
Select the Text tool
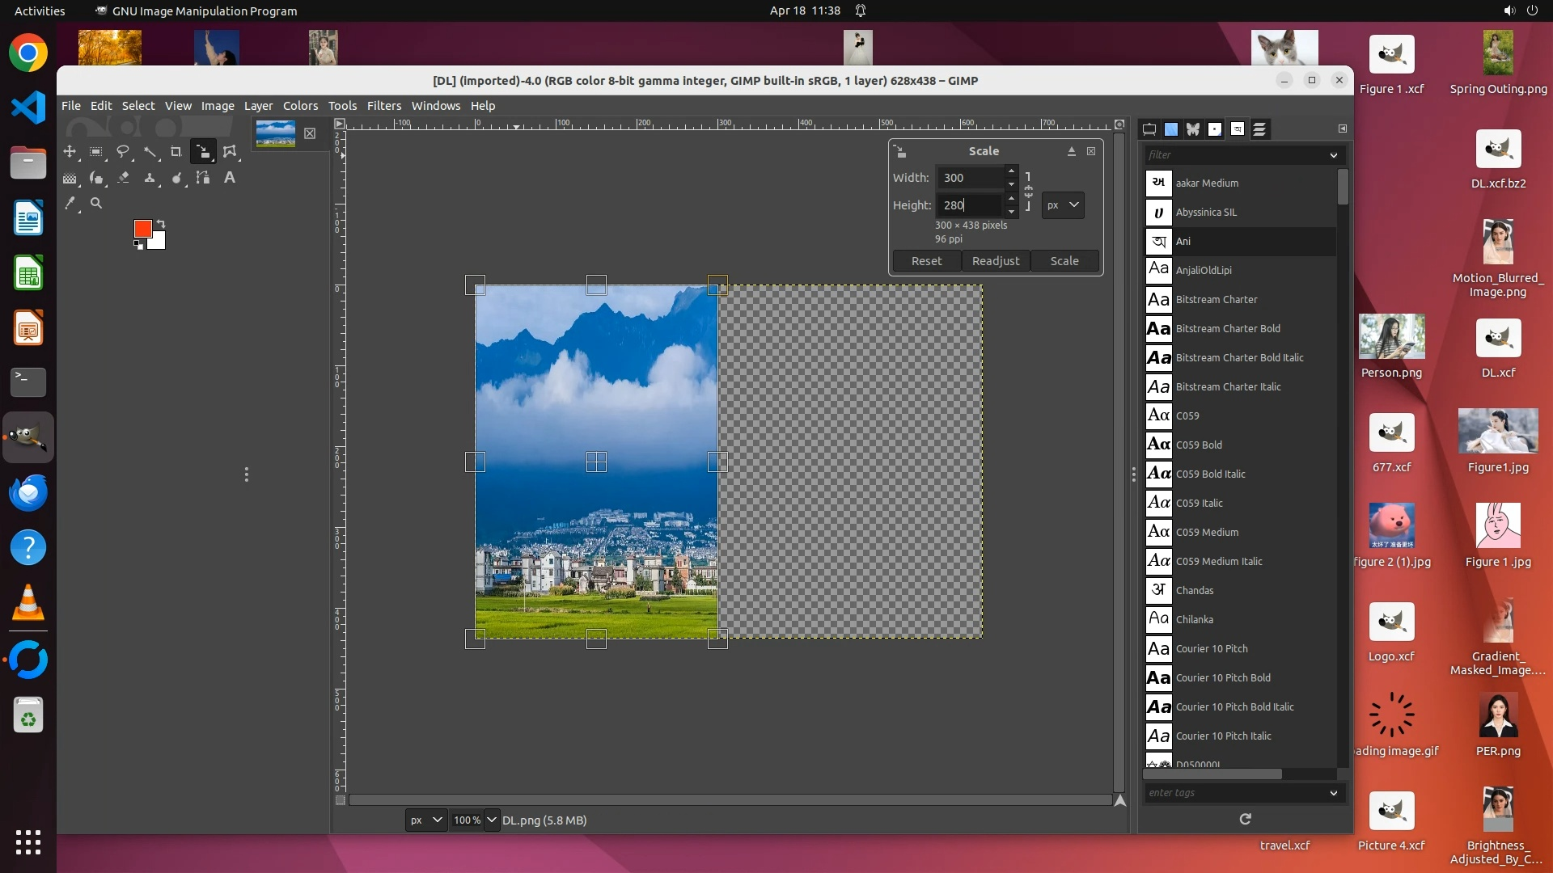230,178
